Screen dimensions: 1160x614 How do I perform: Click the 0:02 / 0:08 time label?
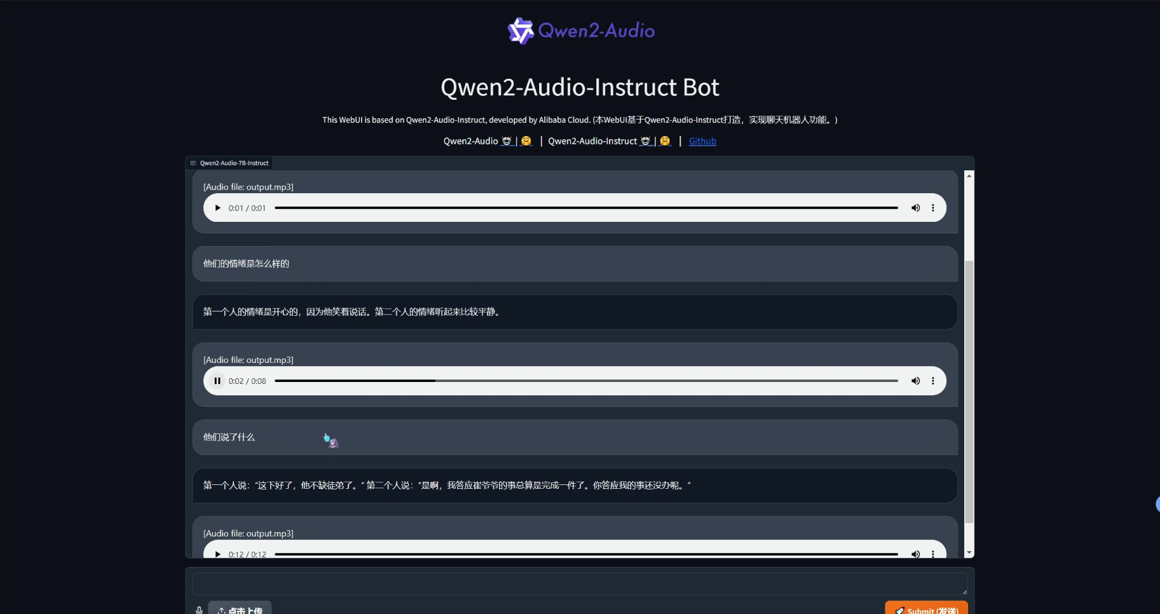click(x=247, y=381)
